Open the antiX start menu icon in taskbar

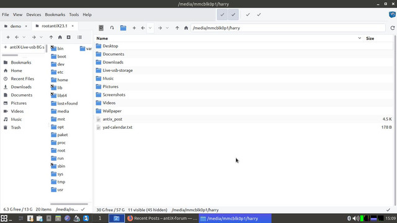[4, 218]
